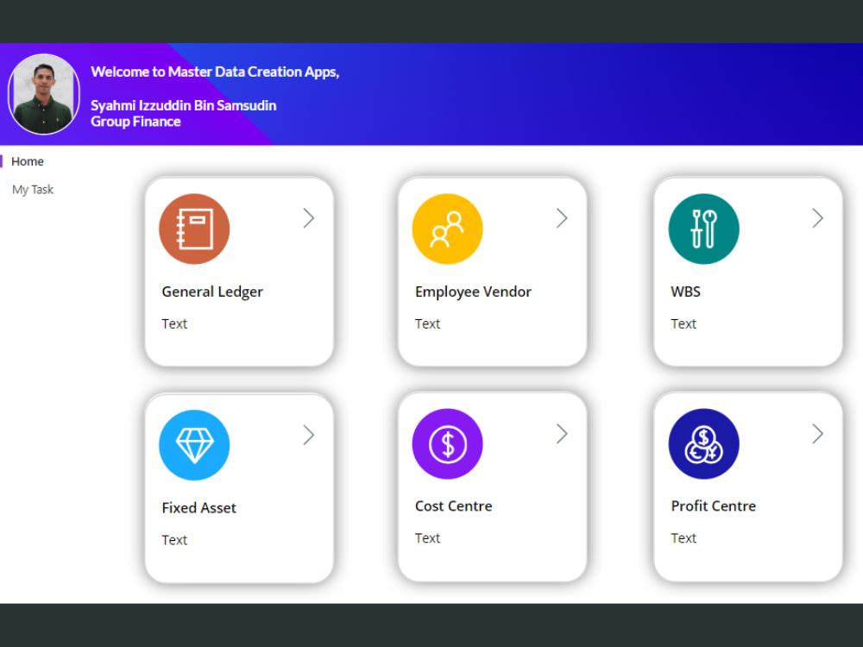Select the WBS tools icon
Image resolution: width=863 pixels, height=647 pixels.
tap(703, 227)
